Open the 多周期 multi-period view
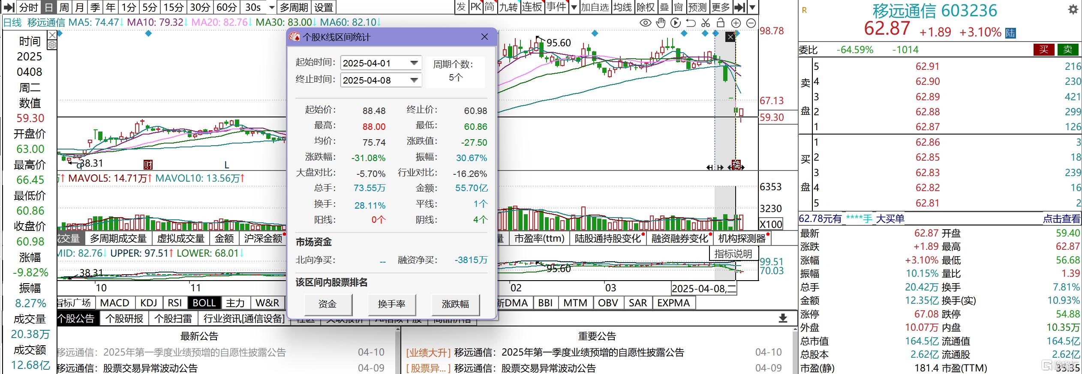The image size is (1082, 374). (x=294, y=7)
